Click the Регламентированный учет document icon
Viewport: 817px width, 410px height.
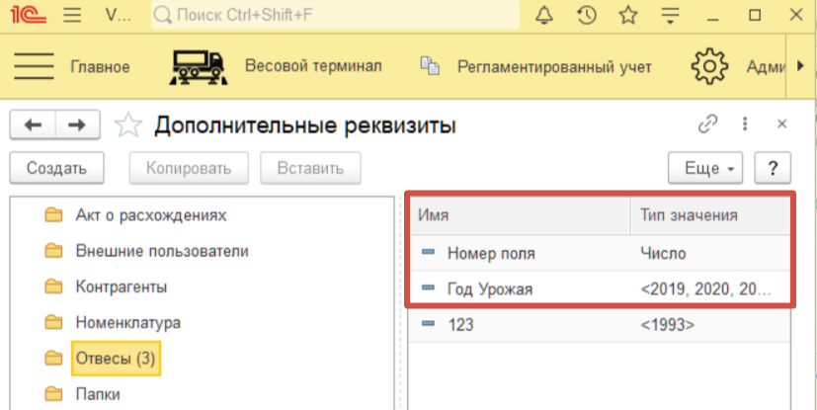429,66
